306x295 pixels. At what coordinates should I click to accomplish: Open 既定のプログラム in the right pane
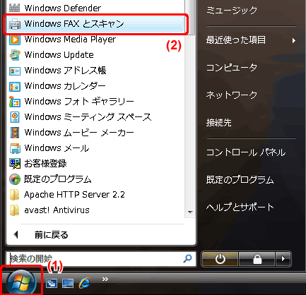click(240, 180)
